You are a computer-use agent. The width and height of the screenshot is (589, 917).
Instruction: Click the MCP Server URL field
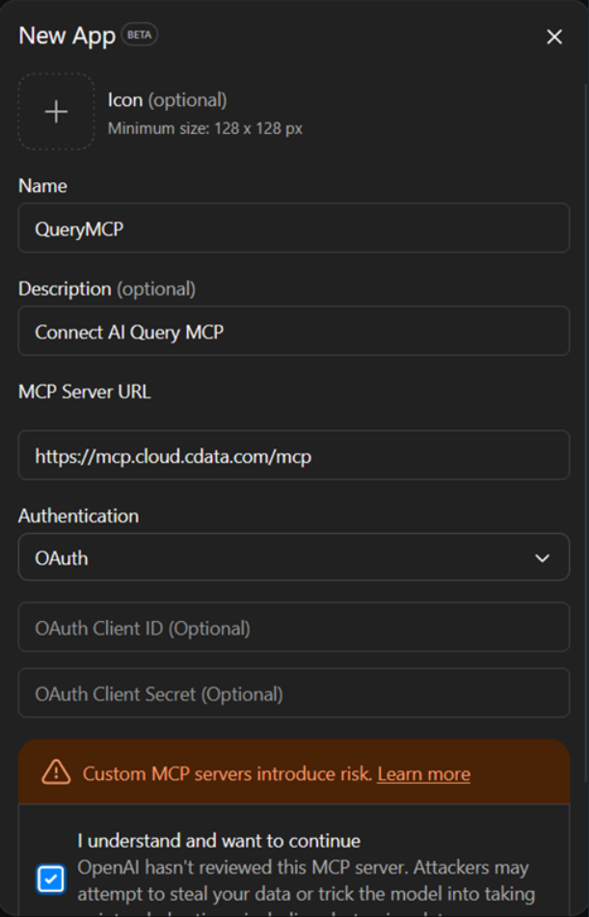coord(294,455)
